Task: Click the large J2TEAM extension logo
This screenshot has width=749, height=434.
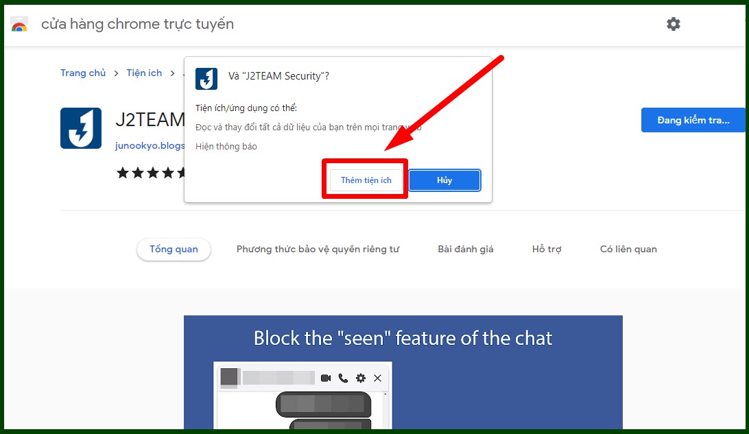Action: [81, 128]
